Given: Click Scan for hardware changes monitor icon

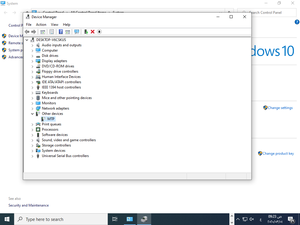Looking at the screenshot, I should pyautogui.click(x=77, y=32).
